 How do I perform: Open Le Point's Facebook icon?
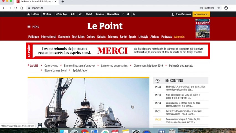(x=123, y=14)
